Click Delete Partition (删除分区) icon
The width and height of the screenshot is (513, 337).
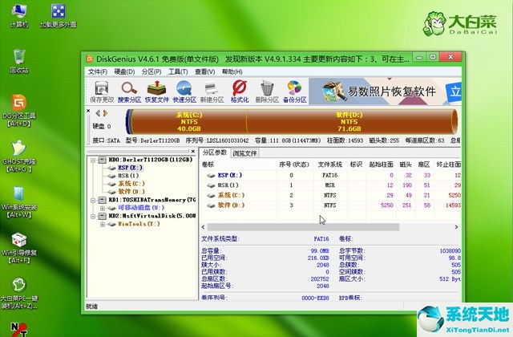pos(267,92)
